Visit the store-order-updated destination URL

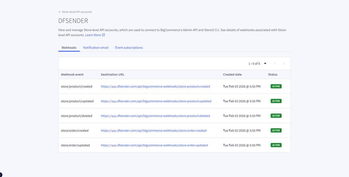[x=154, y=145]
